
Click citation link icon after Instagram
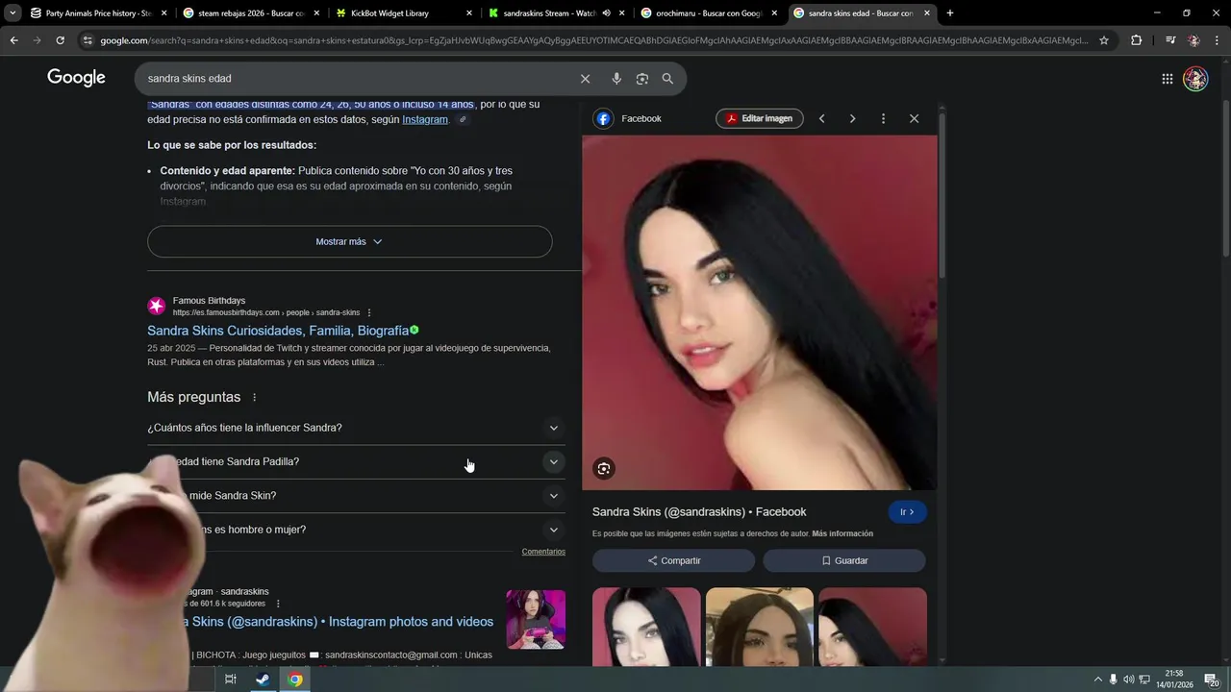click(x=463, y=120)
